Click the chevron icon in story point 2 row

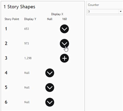(64, 44)
